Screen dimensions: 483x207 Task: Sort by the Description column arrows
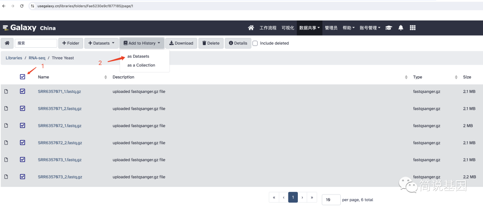(406, 77)
